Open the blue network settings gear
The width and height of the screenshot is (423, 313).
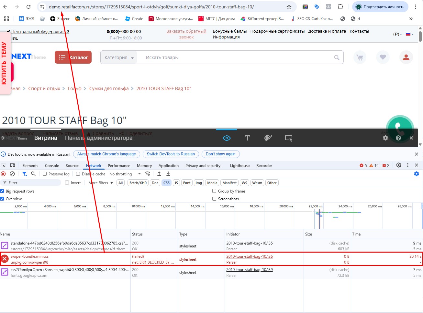(x=417, y=174)
